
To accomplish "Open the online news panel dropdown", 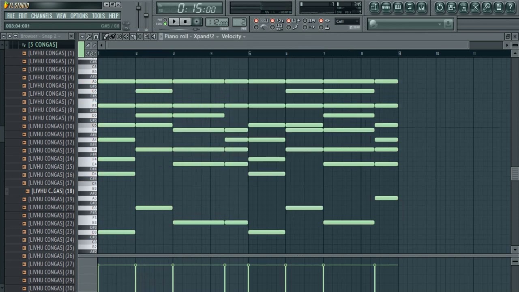I will pyautogui.click(x=439, y=24).
